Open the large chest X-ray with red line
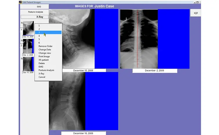This screenshot has height=135, width=219. pyautogui.click(x=155, y=39)
